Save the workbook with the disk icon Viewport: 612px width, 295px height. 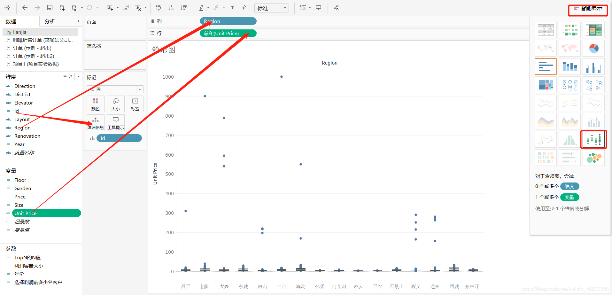tap(50, 8)
